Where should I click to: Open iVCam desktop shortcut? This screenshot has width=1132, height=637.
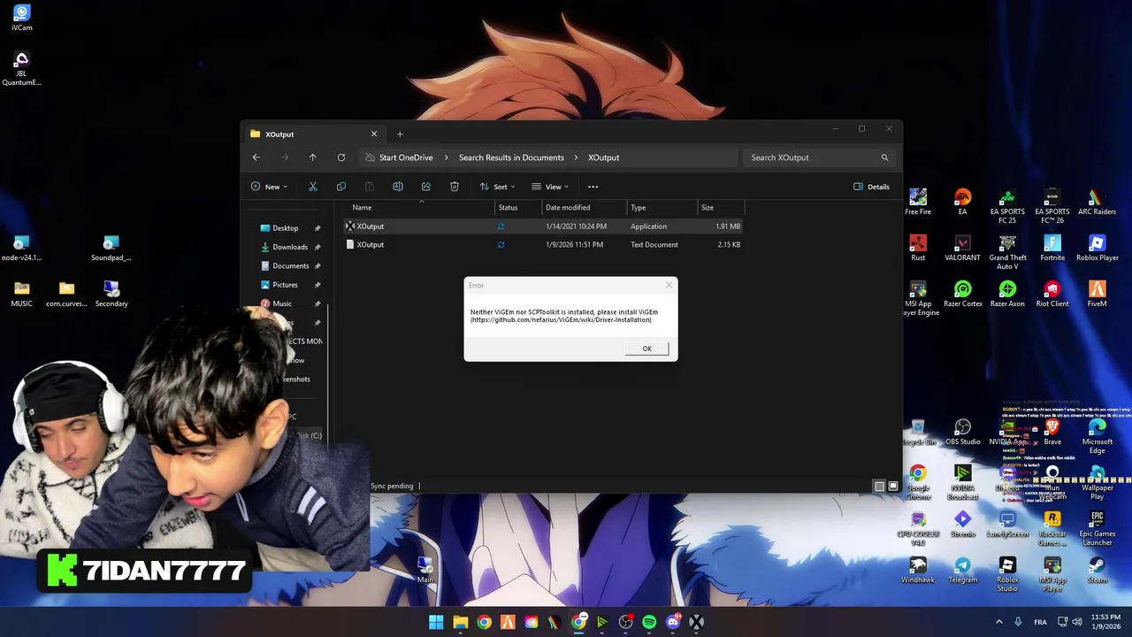22,18
